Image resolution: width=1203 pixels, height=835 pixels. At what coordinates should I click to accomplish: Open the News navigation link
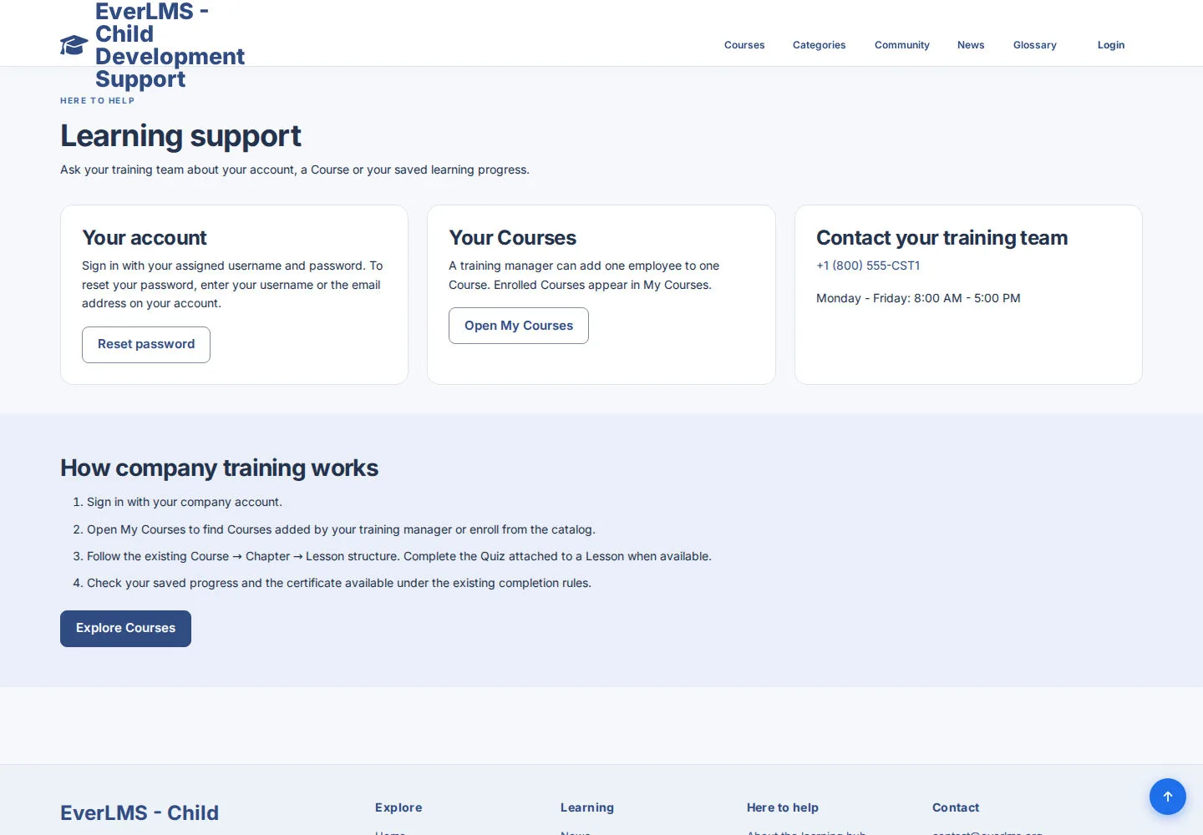tap(971, 45)
